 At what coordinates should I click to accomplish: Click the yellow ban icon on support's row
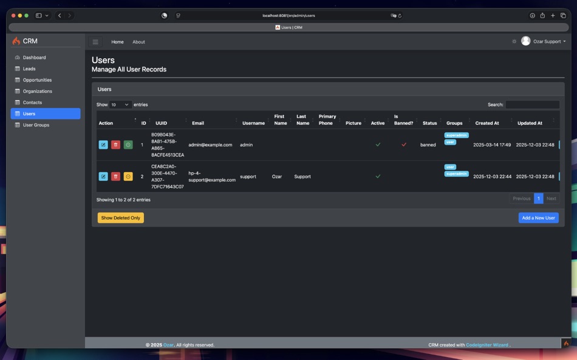127,176
